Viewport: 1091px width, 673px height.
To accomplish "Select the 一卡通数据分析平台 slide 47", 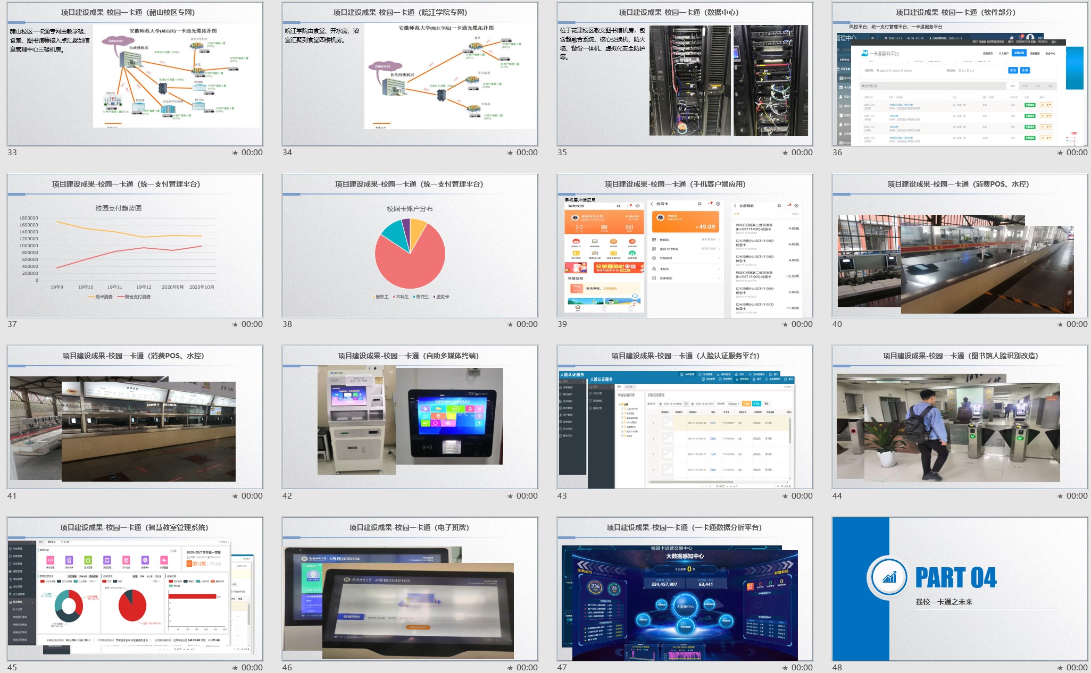I will tap(685, 590).
